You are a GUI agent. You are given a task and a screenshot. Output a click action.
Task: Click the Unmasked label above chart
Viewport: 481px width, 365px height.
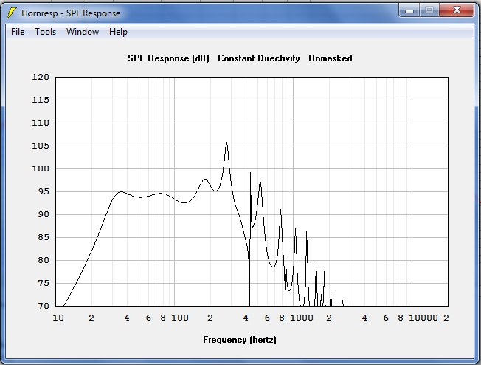click(330, 58)
